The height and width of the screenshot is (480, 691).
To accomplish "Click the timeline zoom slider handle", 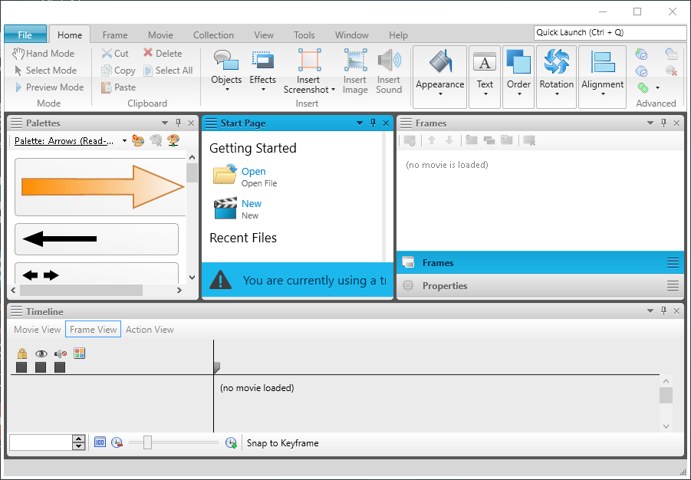I will pos(147,442).
